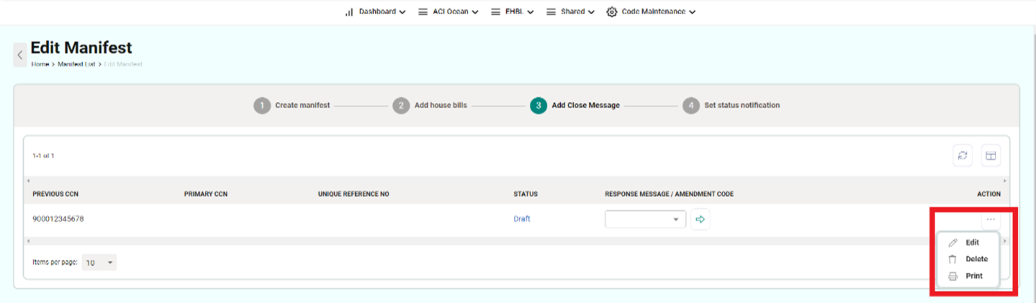Click the table's top left scroll arrow
The width and height of the screenshot is (1036, 303).
[x=28, y=181]
